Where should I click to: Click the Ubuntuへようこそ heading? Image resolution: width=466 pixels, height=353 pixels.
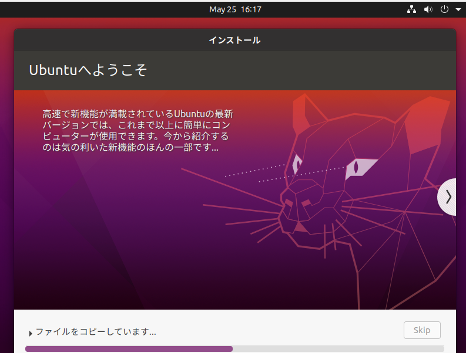pos(88,70)
